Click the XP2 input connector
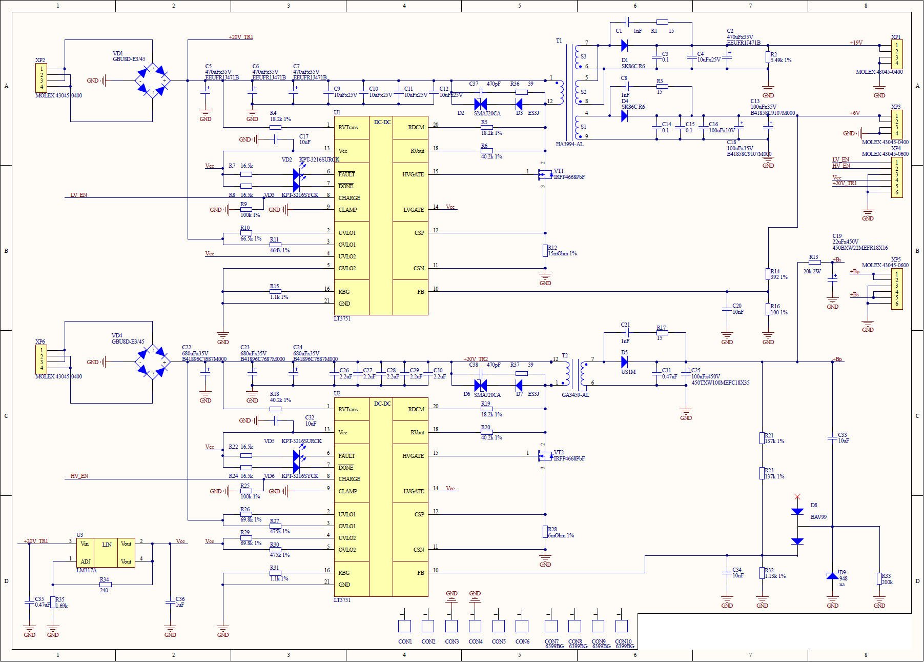The height and width of the screenshot is (662, 924). [x=42, y=78]
